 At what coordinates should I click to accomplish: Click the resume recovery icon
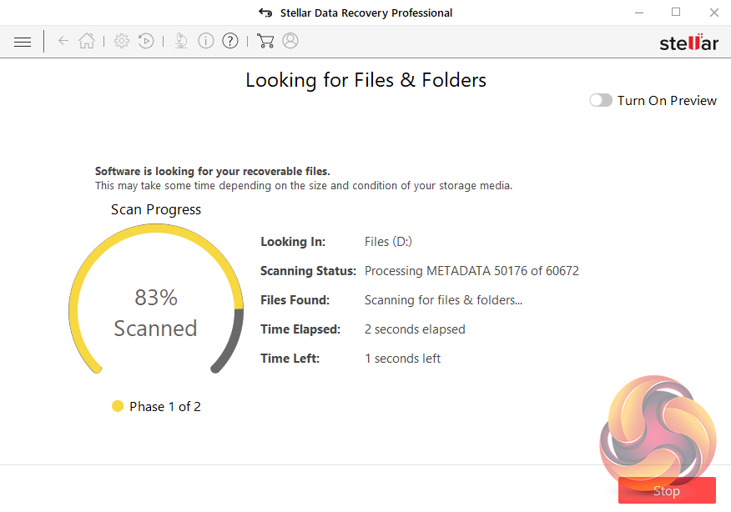coord(146,41)
